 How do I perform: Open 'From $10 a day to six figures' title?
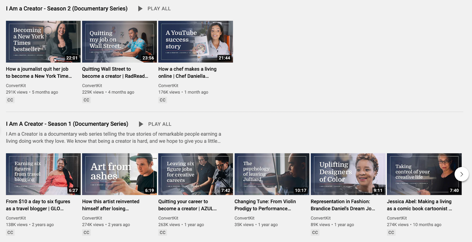pyautogui.click(x=38, y=205)
